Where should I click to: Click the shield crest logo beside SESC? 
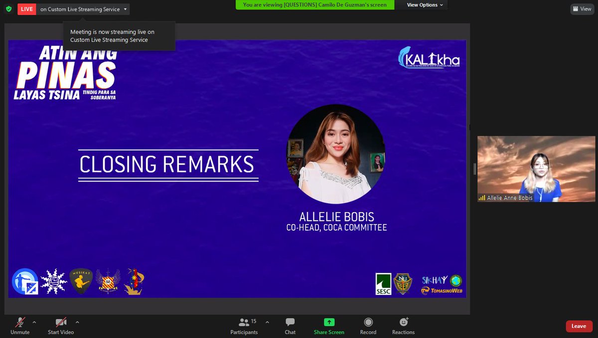403,284
